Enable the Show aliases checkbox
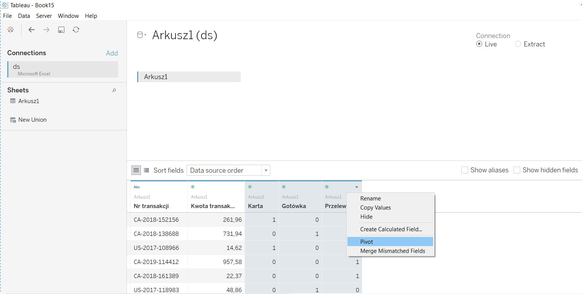 pos(465,170)
